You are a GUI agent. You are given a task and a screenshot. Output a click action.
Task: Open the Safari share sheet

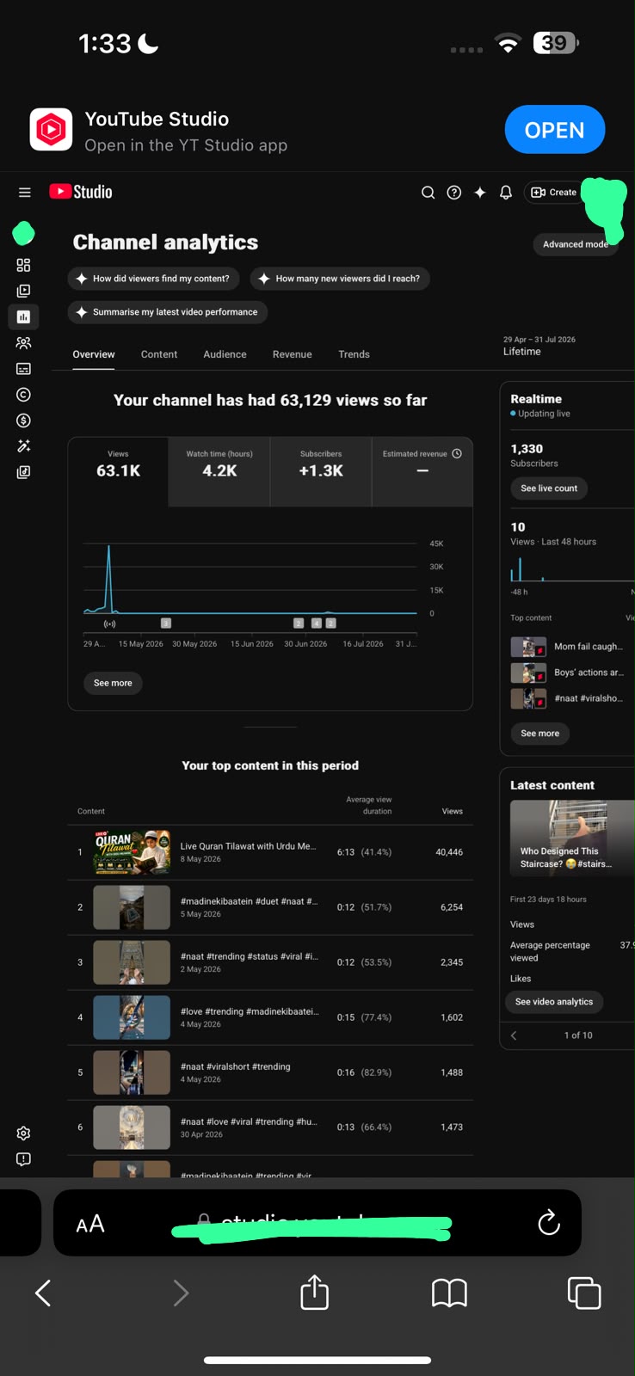[x=315, y=1293]
